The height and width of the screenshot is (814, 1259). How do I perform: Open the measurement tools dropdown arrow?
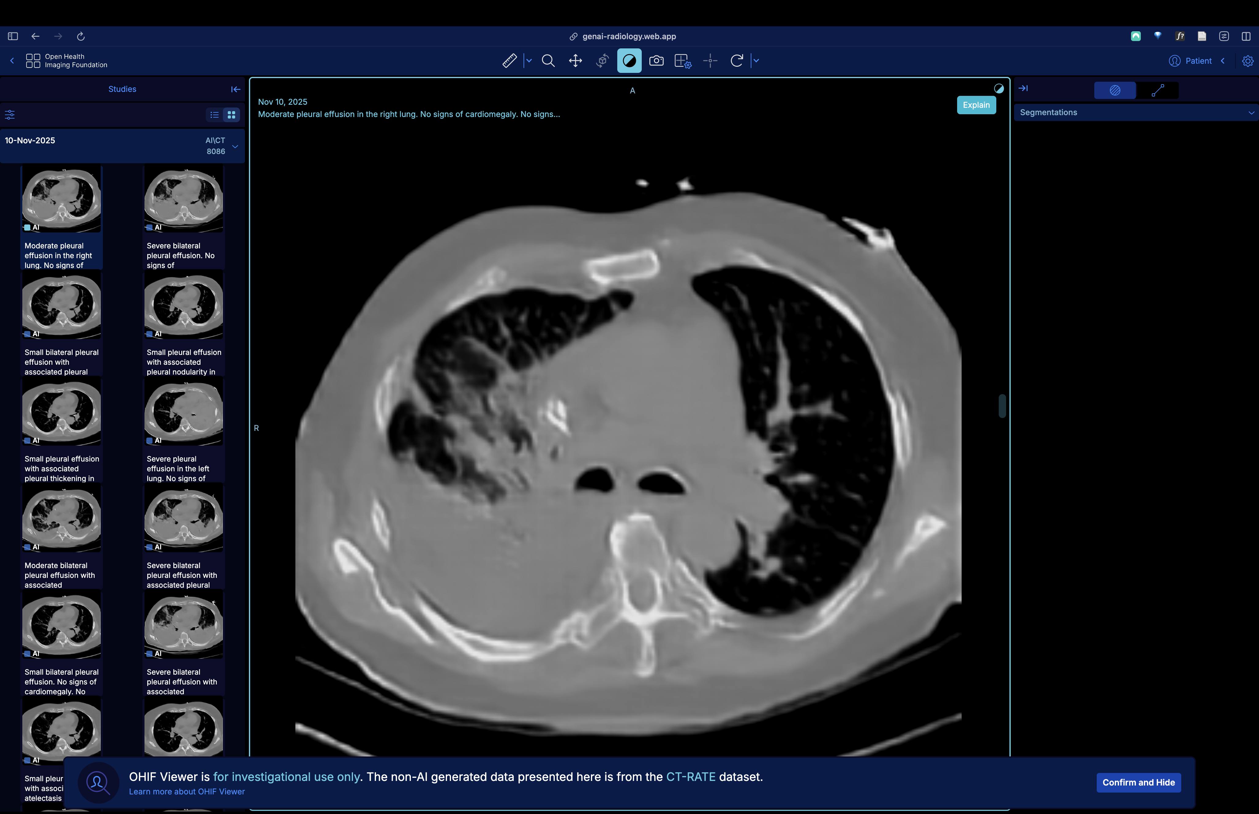tap(529, 61)
